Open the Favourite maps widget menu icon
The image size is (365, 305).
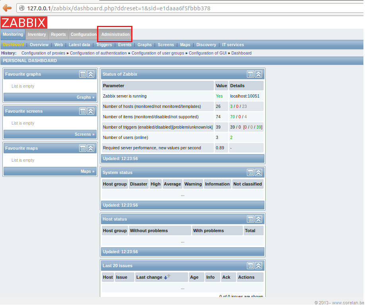click(x=83, y=148)
